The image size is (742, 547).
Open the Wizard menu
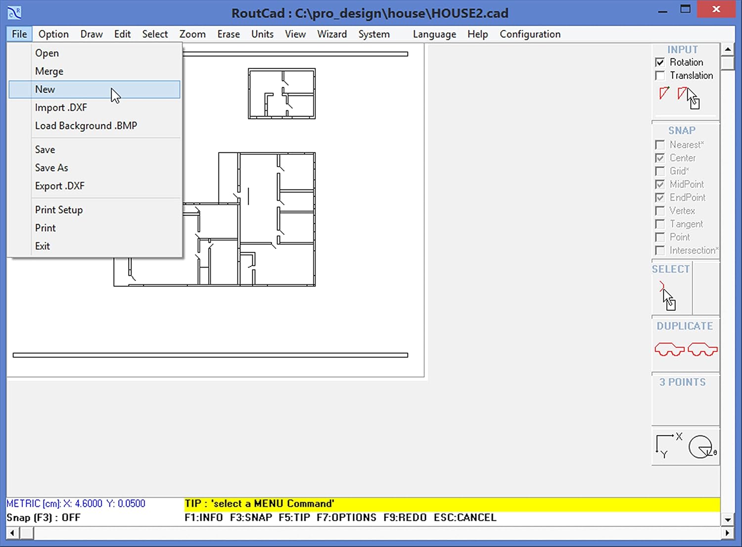coord(331,34)
